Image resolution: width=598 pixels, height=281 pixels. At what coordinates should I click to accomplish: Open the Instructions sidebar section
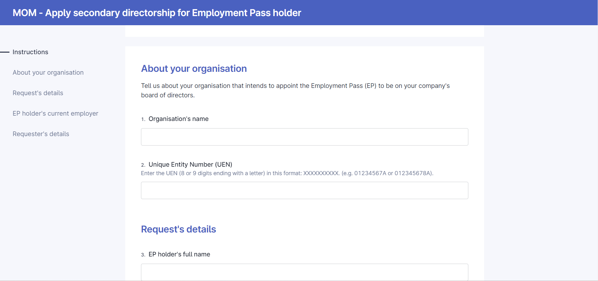(30, 52)
